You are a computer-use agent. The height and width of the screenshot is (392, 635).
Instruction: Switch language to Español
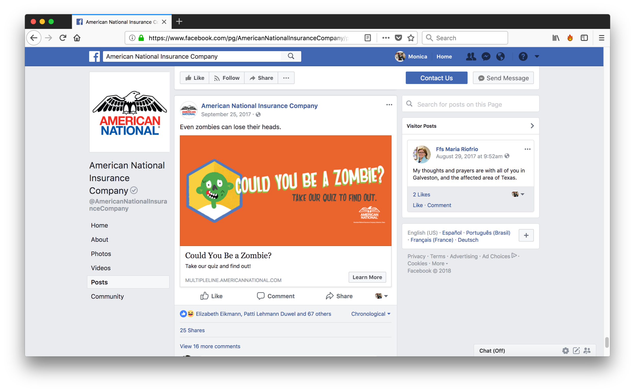pyautogui.click(x=452, y=233)
